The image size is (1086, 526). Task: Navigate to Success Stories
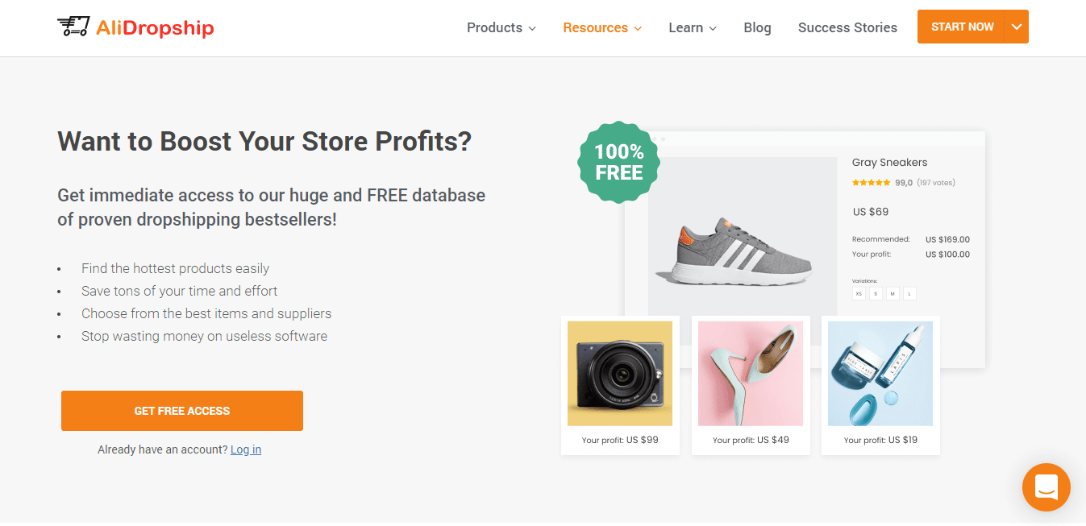[x=847, y=27]
